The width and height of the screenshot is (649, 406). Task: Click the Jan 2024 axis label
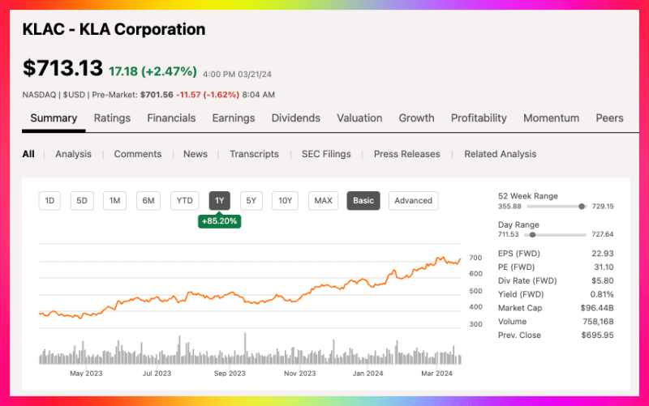click(368, 374)
